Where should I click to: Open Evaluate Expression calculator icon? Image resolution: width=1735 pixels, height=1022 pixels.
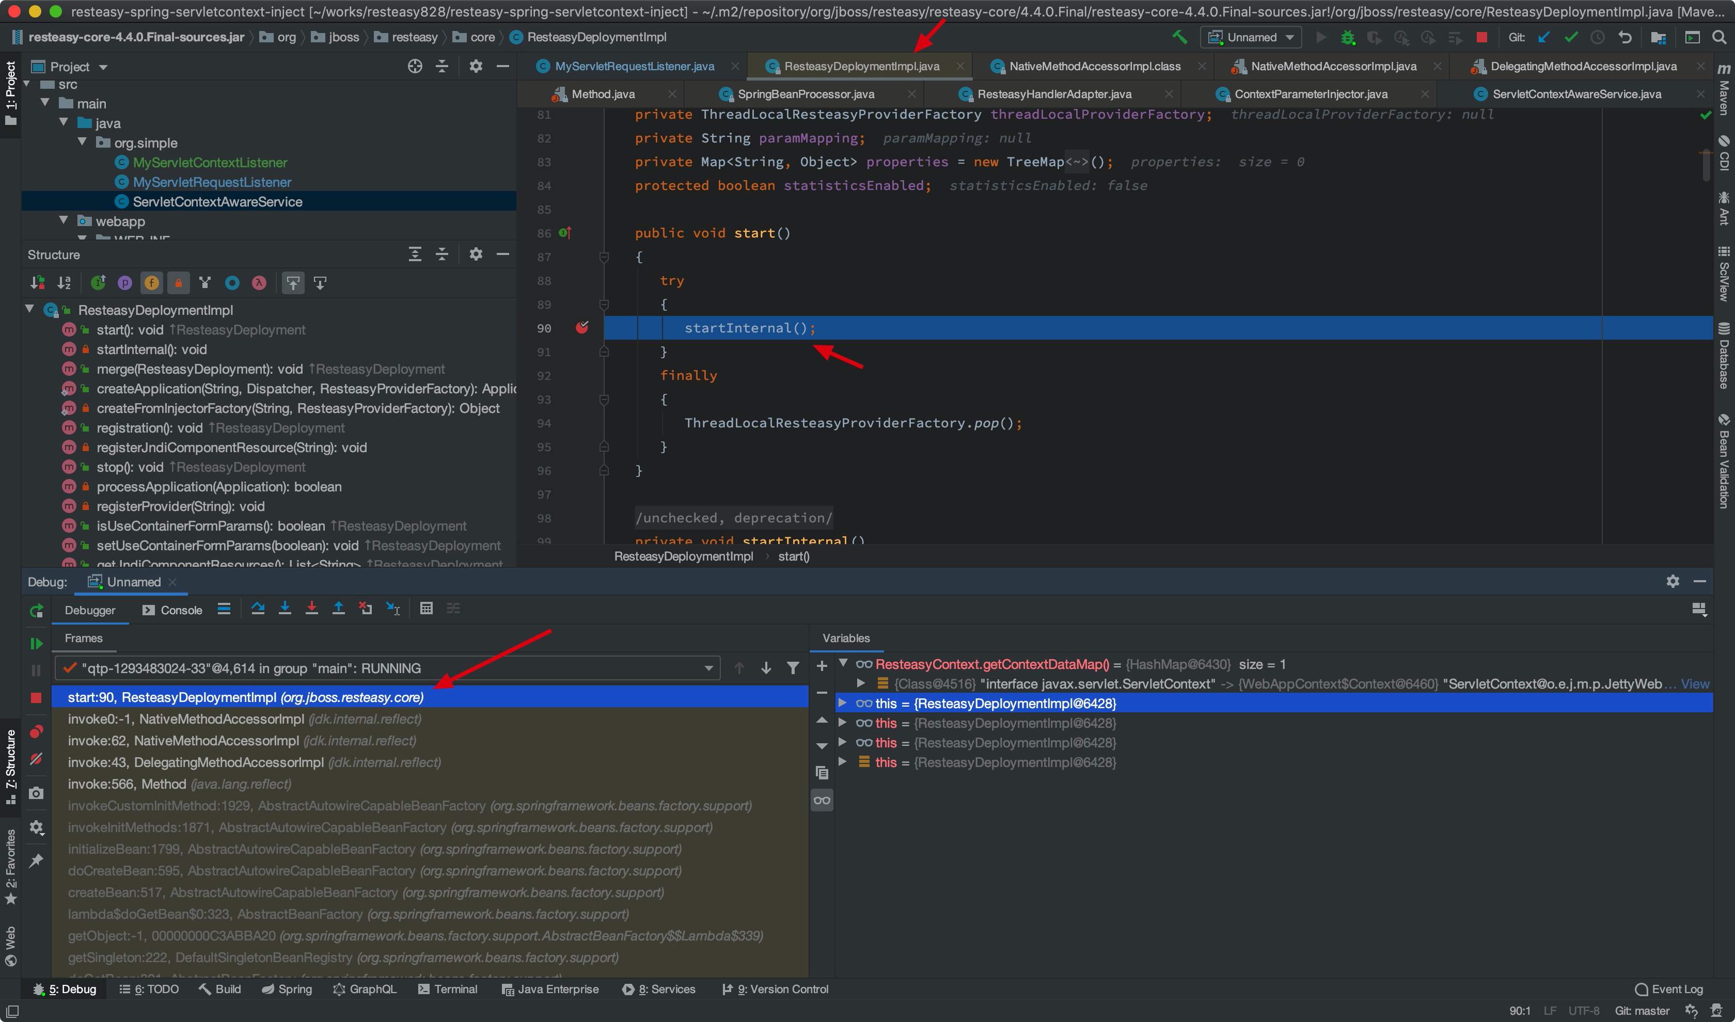[x=427, y=609]
